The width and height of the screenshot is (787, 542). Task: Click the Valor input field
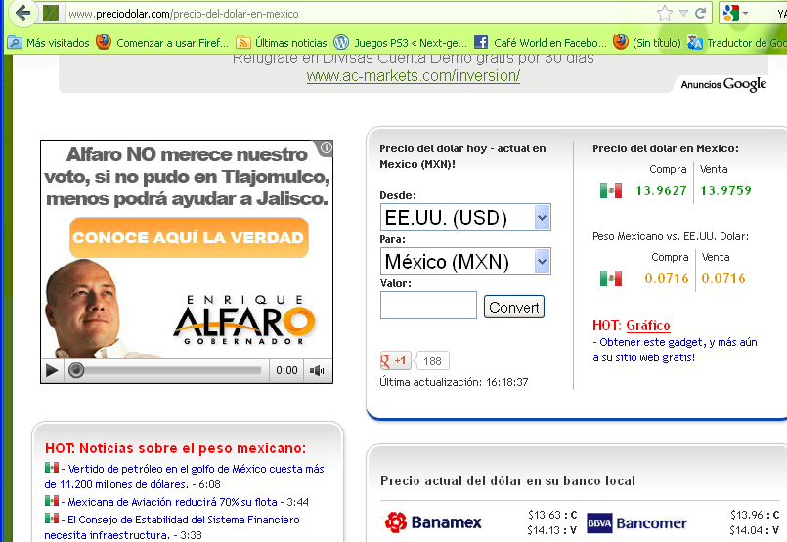point(428,306)
